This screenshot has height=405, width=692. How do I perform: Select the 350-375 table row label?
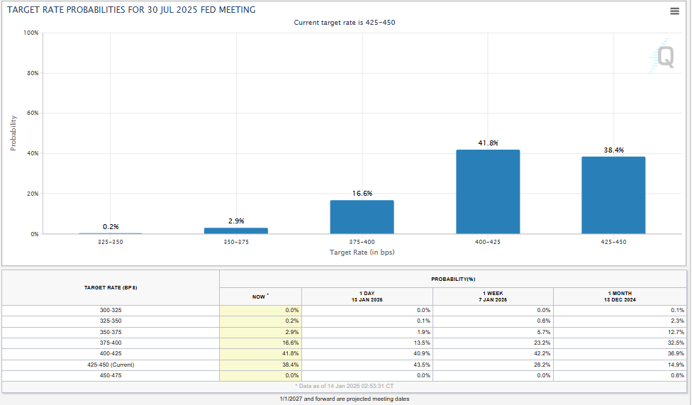[x=111, y=332]
